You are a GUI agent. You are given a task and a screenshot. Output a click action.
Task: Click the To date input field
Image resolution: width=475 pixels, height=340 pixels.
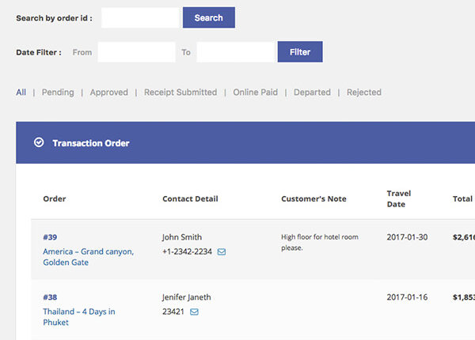[x=235, y=52]
